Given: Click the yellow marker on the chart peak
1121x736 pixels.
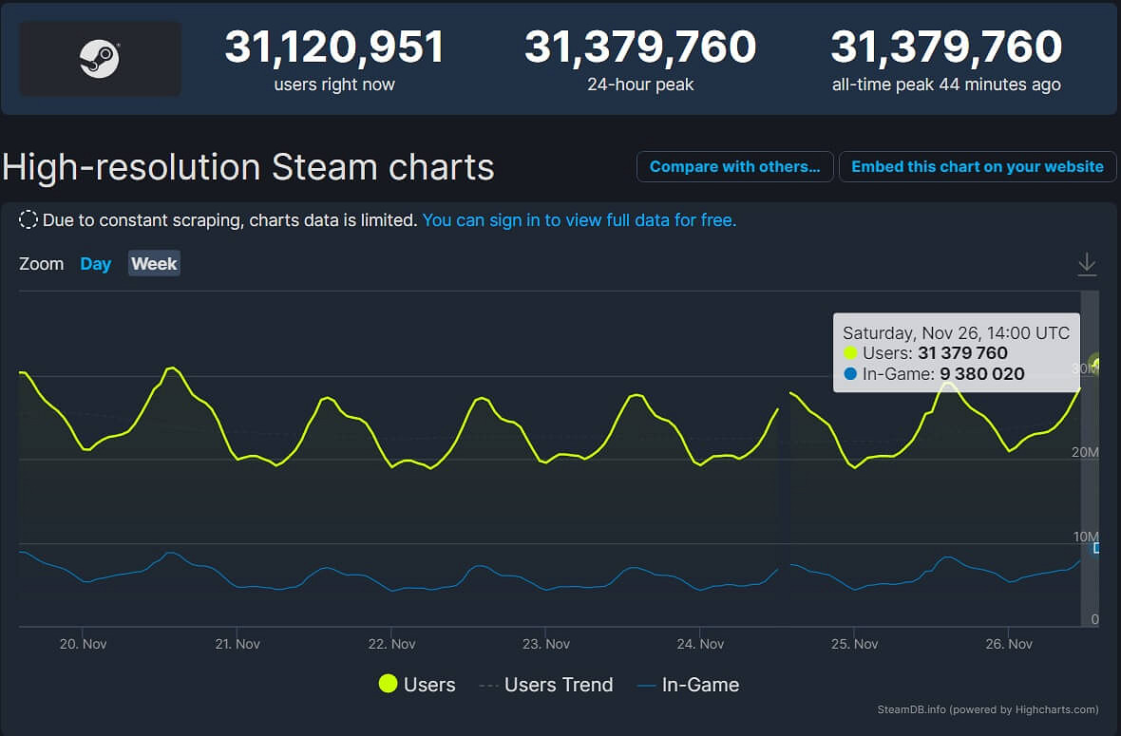Looking at the screenshot, I should click(x=1094, y=363).
